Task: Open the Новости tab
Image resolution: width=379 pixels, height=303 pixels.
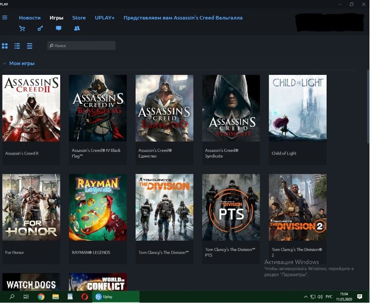Action: (x=30, y=18)
